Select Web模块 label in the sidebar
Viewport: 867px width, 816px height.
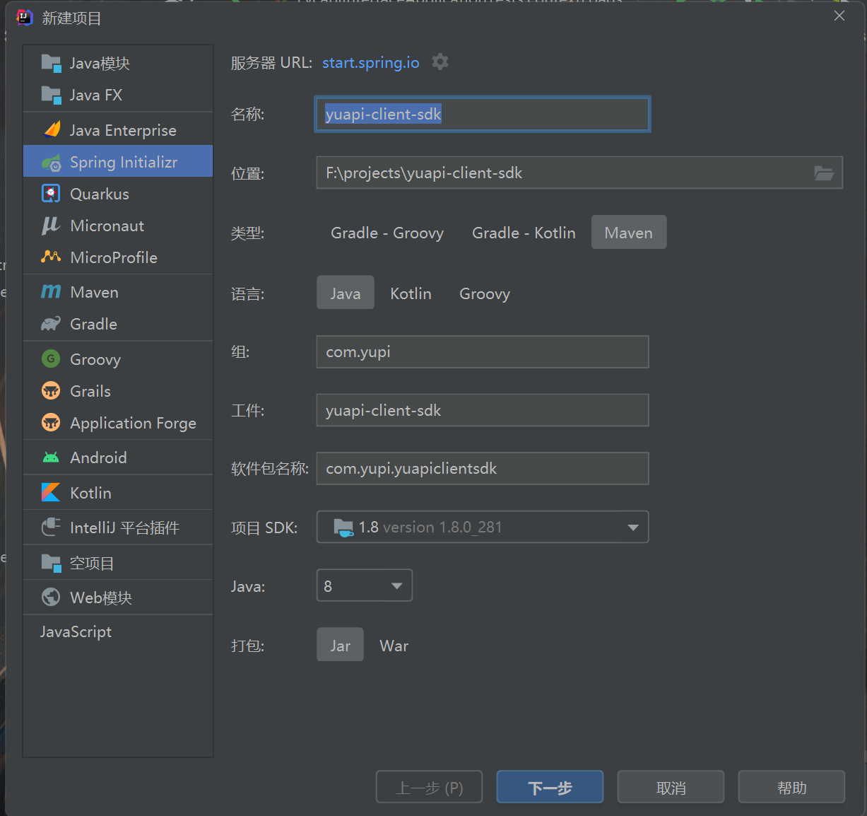click(x=101, y=598)
